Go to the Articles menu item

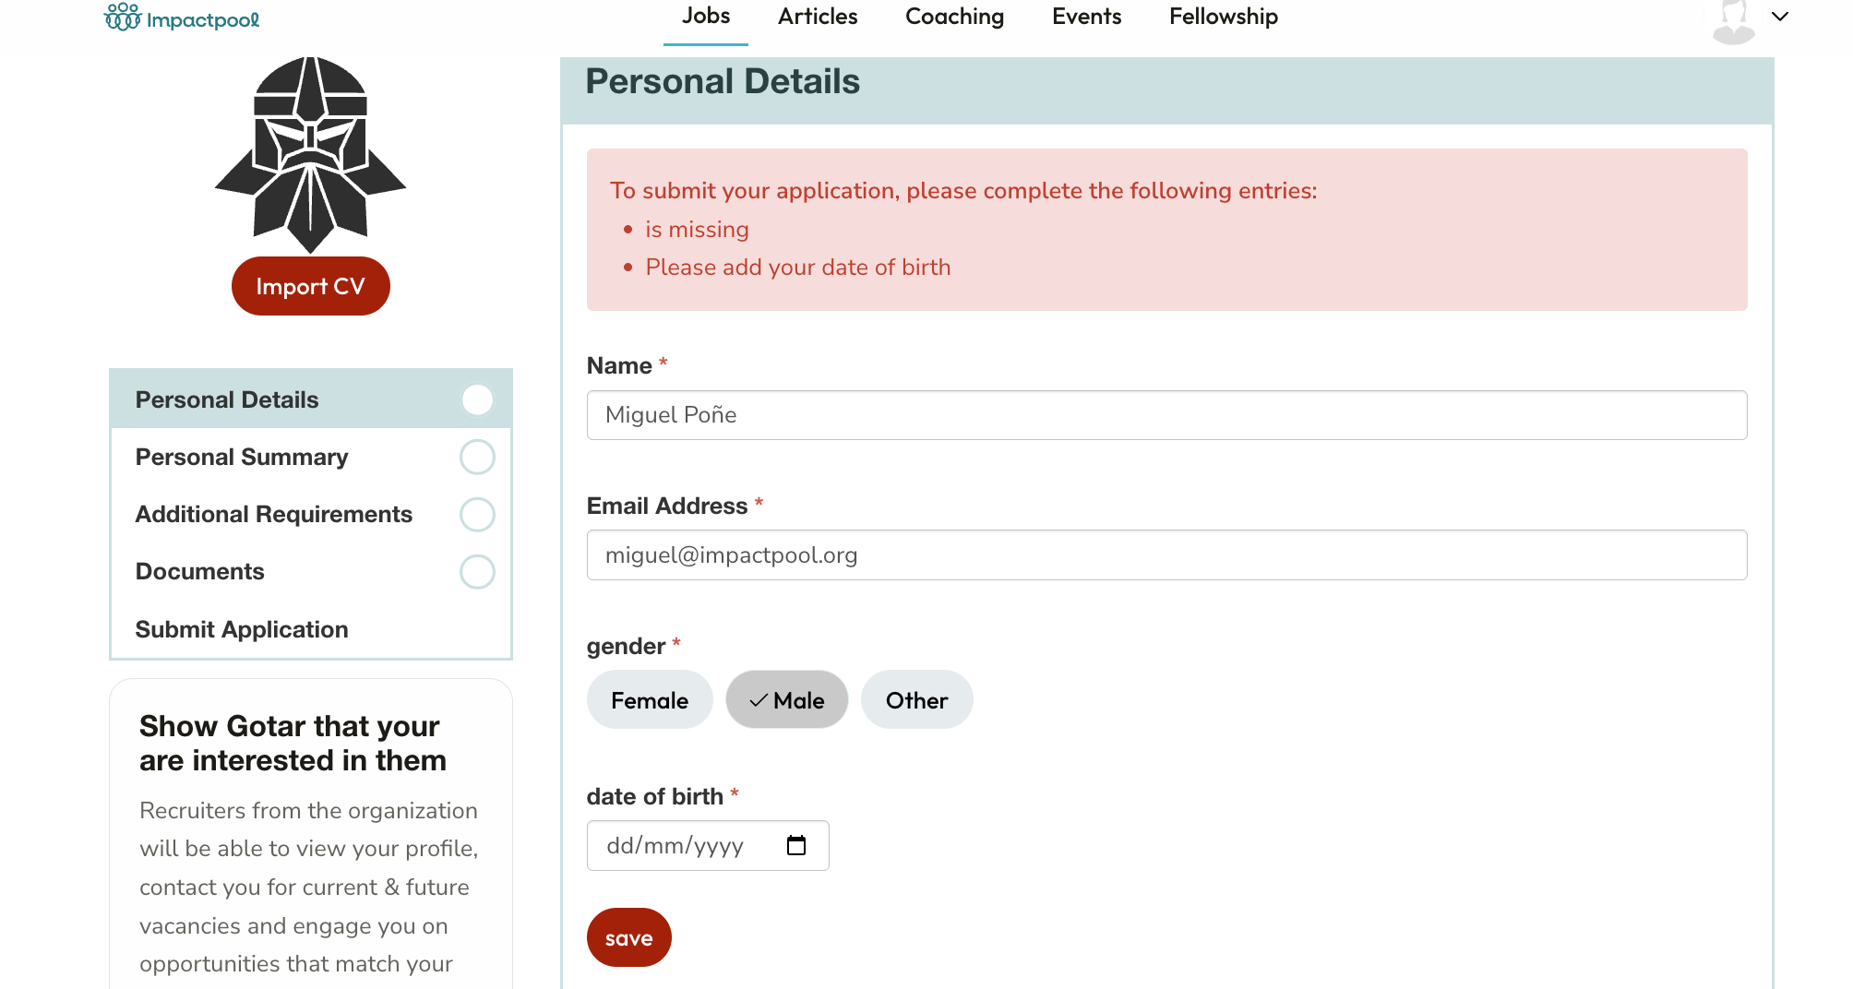(817, 17)
